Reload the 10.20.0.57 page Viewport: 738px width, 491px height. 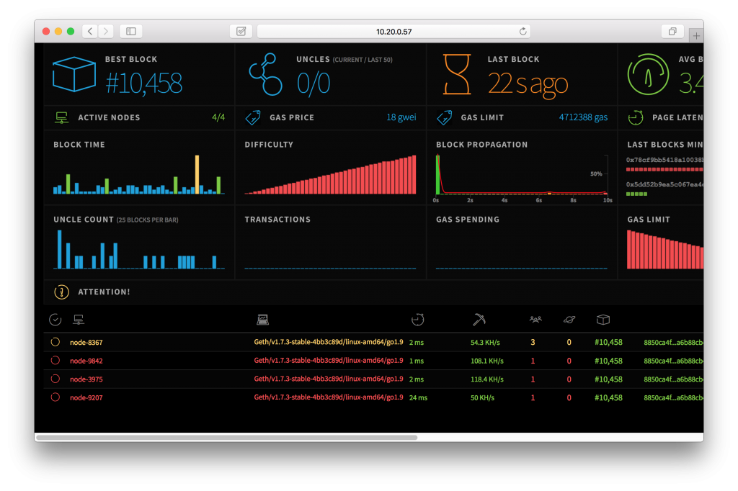[x=523, y=32]
